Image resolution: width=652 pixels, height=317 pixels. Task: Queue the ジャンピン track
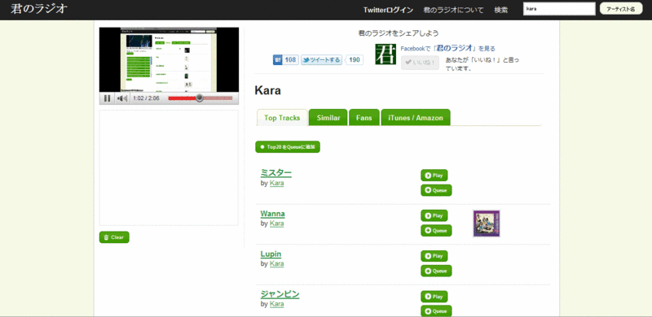tap(436, 311)
